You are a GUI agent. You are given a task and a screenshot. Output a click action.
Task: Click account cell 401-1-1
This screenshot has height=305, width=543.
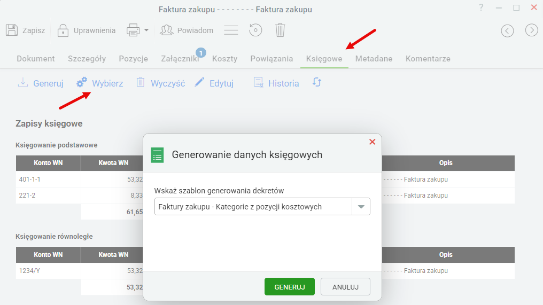pyautogui.click(x=48, y=179)
